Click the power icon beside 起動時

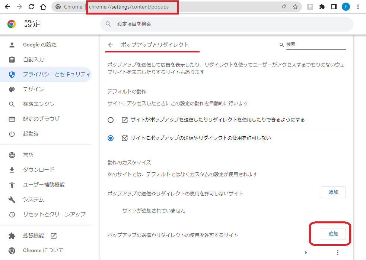pos(12,134)
